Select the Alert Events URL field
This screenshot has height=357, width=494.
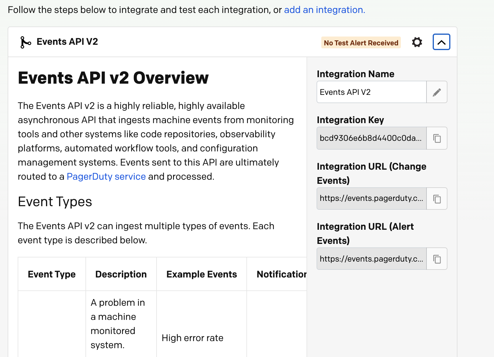pyautogui.click(x=372, y=259)
